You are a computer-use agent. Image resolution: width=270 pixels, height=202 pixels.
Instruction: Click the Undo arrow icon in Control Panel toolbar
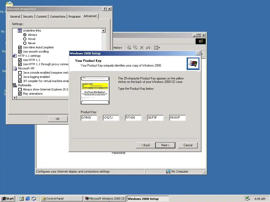coord(148,48)
